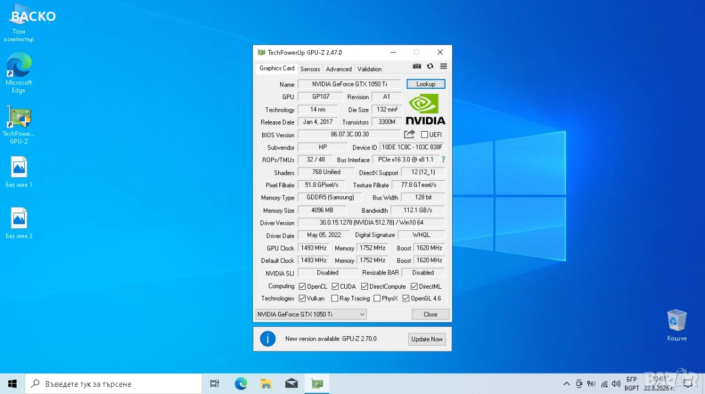Screen dimensions: 705x394
Task: Select the TechPowerUp GPU-Z desktop shortcut
Action: pyautogui.click(x=19, y=125)
